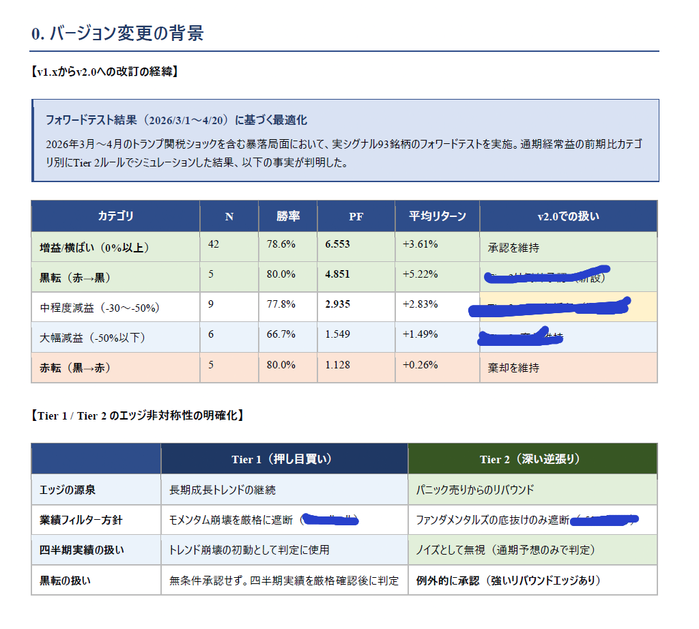Click the cell 棄却を維持
The image size is (699, 629).
(513, 368)
